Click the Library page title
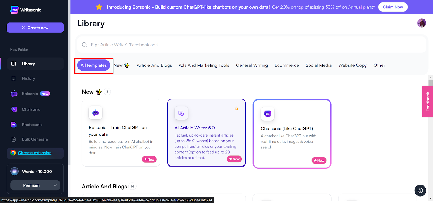The height and width of the screenshot is (203, 433). point(91,24)
